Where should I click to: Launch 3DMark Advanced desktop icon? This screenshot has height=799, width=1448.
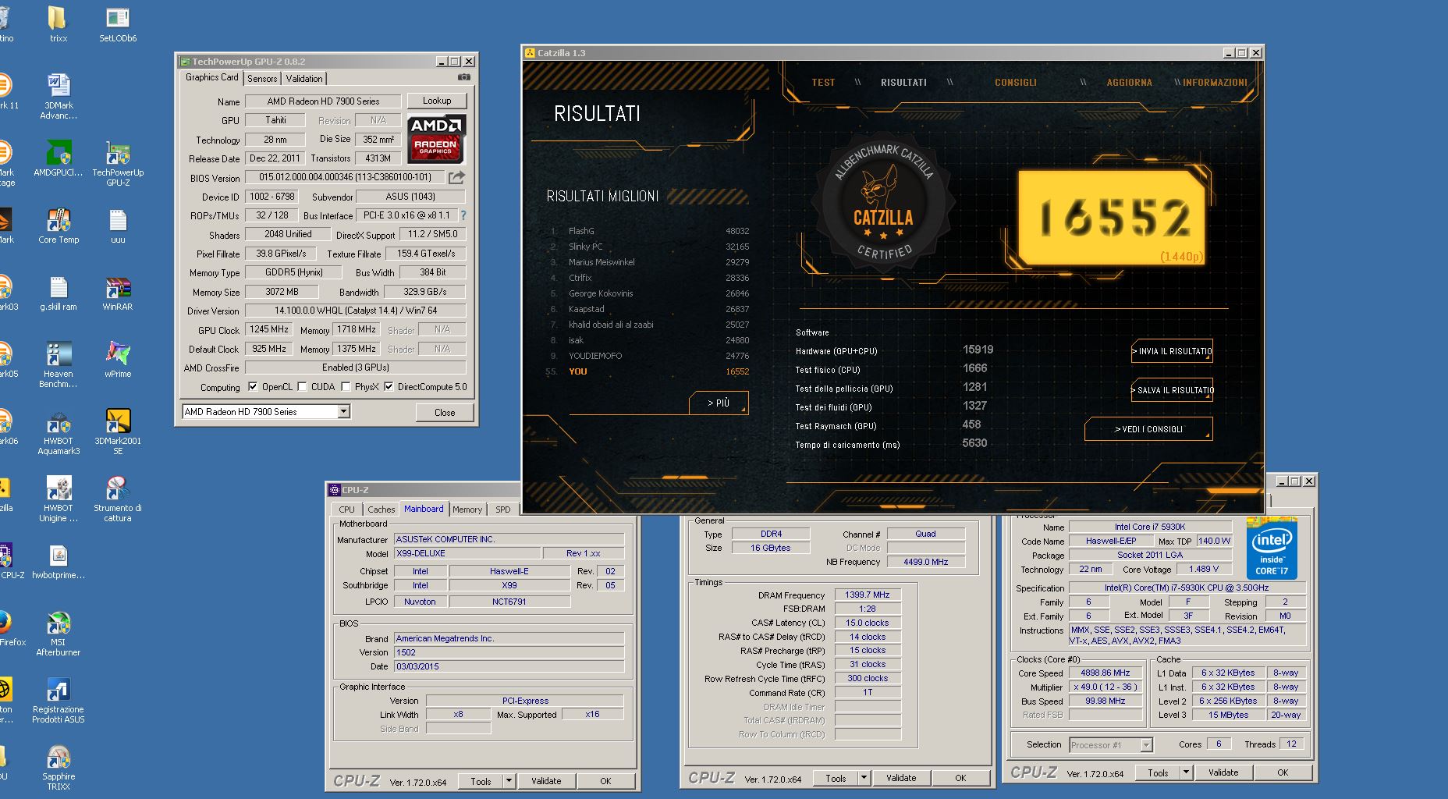coord(59,96)
